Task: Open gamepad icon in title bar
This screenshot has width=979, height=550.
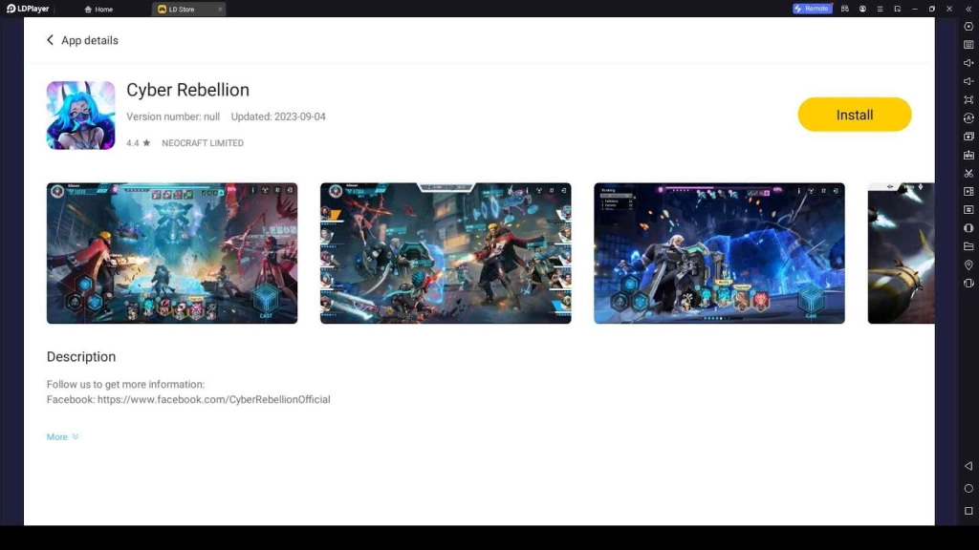Action: coord(845,9)
